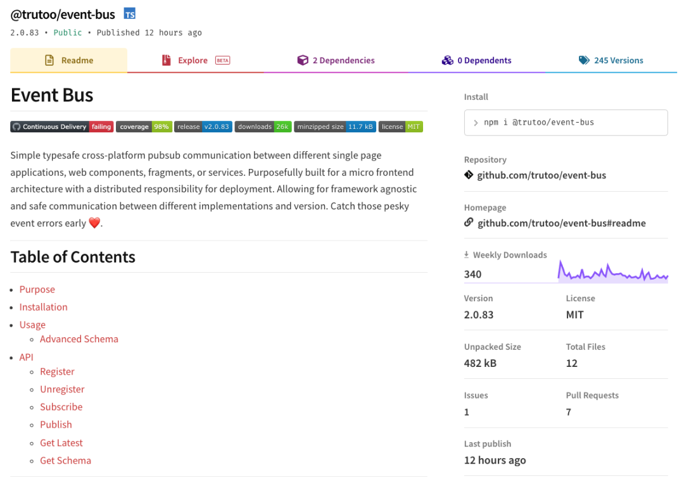Click the Versions tags icon

point(584,61)
